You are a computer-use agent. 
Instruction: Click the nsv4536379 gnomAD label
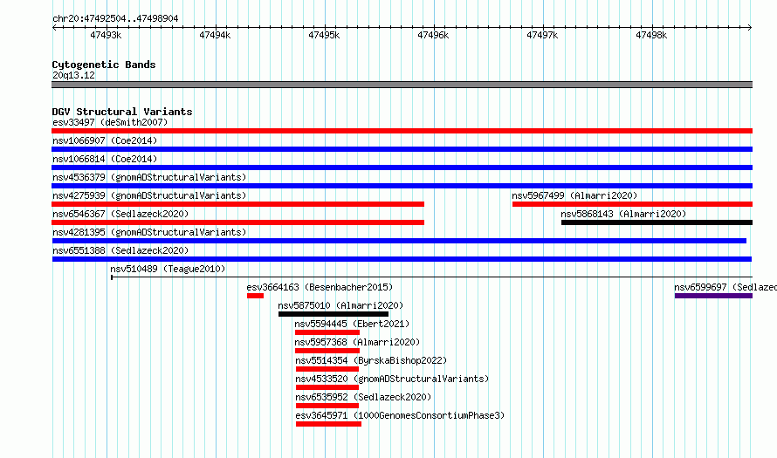tap(149, 177)
